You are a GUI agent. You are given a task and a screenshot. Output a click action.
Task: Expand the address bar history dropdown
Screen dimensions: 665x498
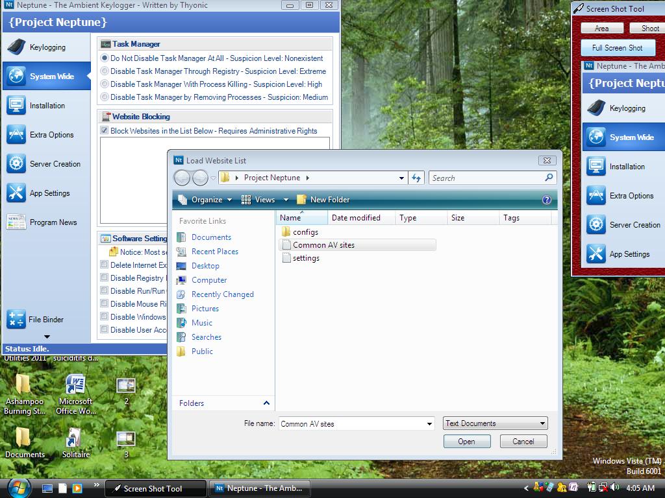coord(401,178)
